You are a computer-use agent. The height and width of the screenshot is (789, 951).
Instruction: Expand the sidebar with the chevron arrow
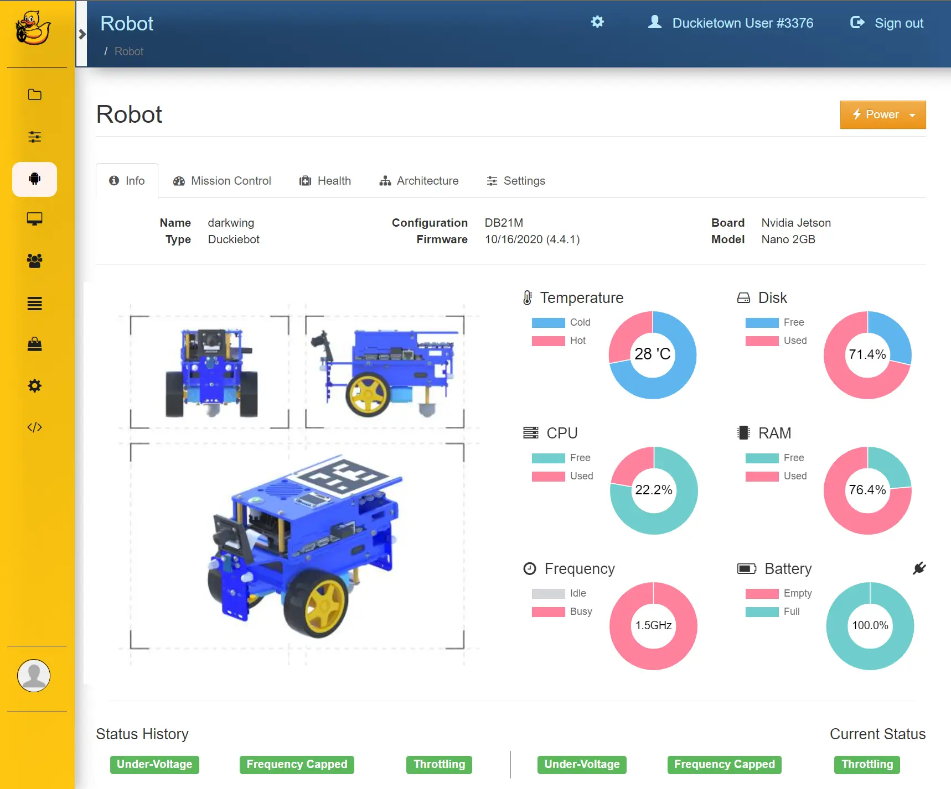(81, 33)
